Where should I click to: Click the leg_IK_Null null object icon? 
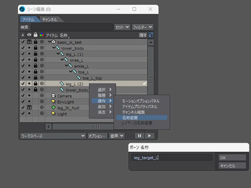point(53,108)
